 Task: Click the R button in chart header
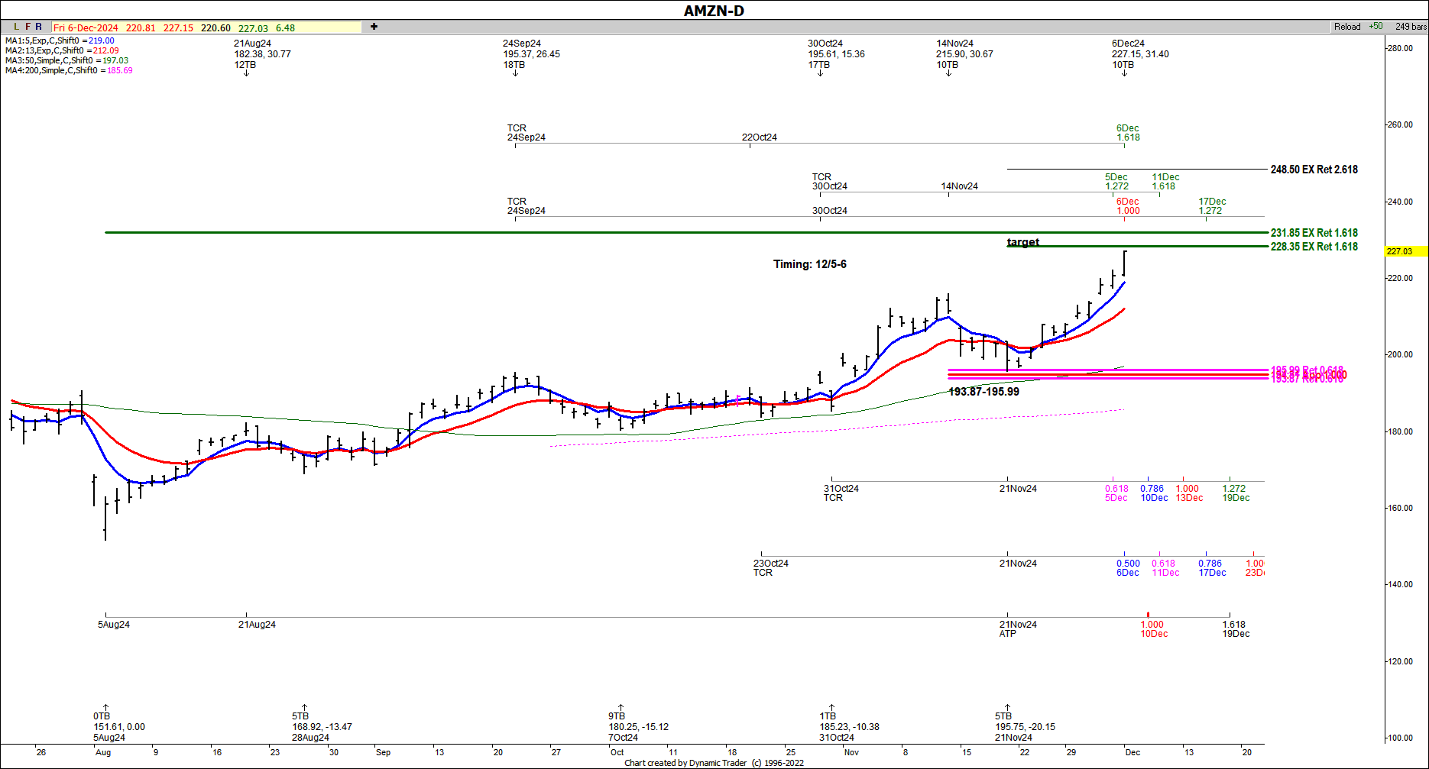click(x=39, y=27)
